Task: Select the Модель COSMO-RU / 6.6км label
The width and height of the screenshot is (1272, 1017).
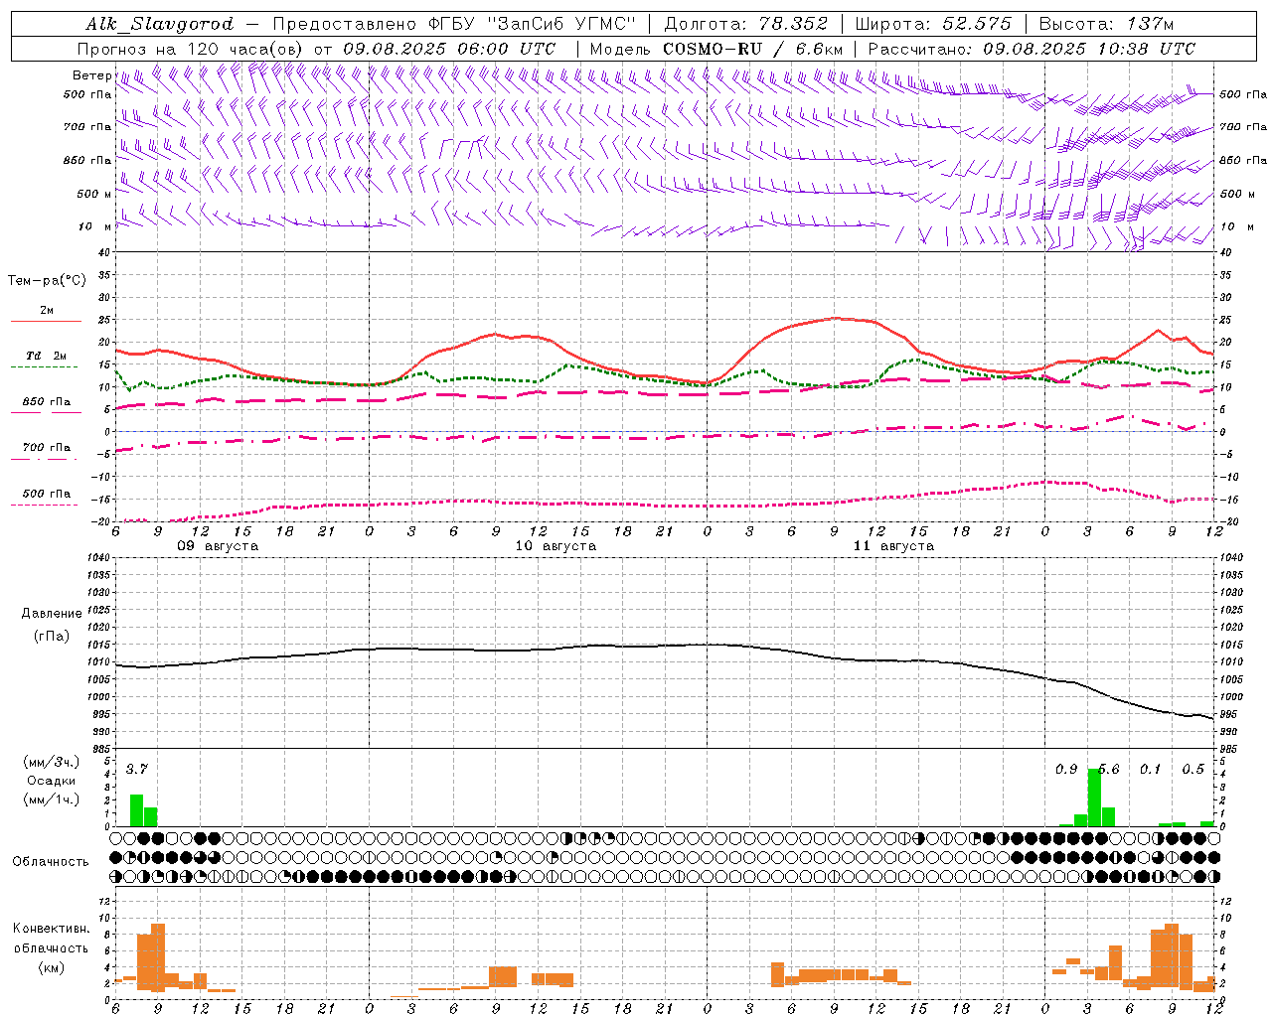Action: click(716, 49)
